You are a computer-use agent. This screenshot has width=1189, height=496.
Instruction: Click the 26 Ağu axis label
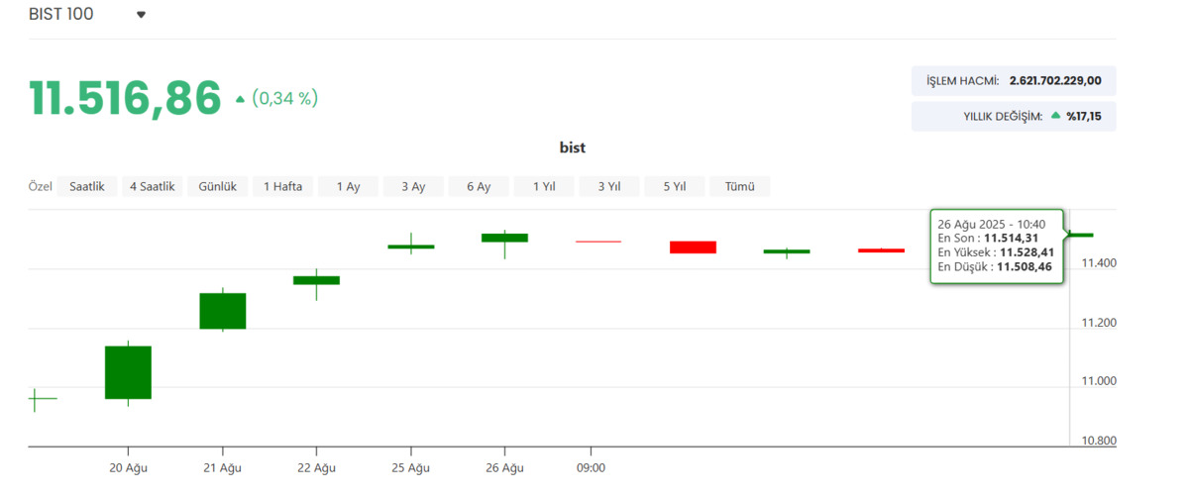[504, 467]
